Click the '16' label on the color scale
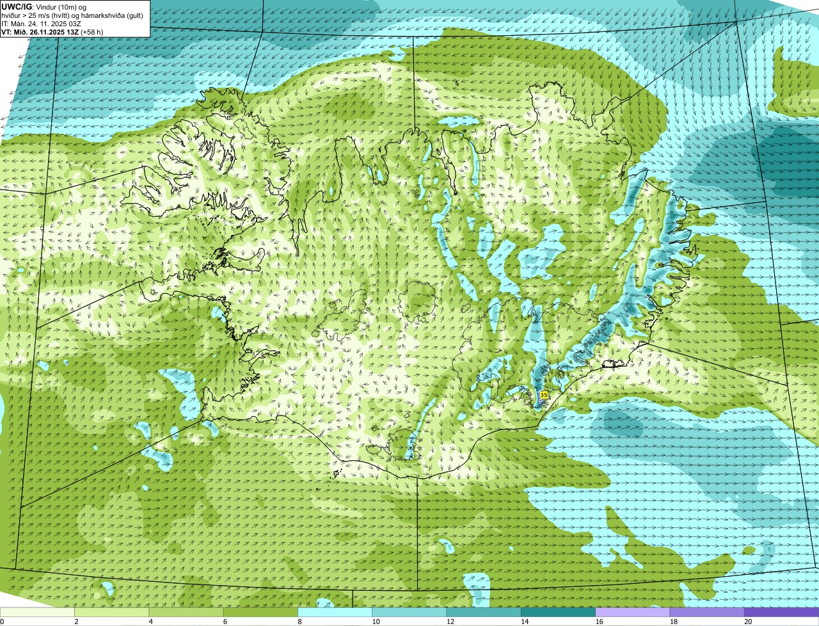The image size is (819, 626). (599, 622)
